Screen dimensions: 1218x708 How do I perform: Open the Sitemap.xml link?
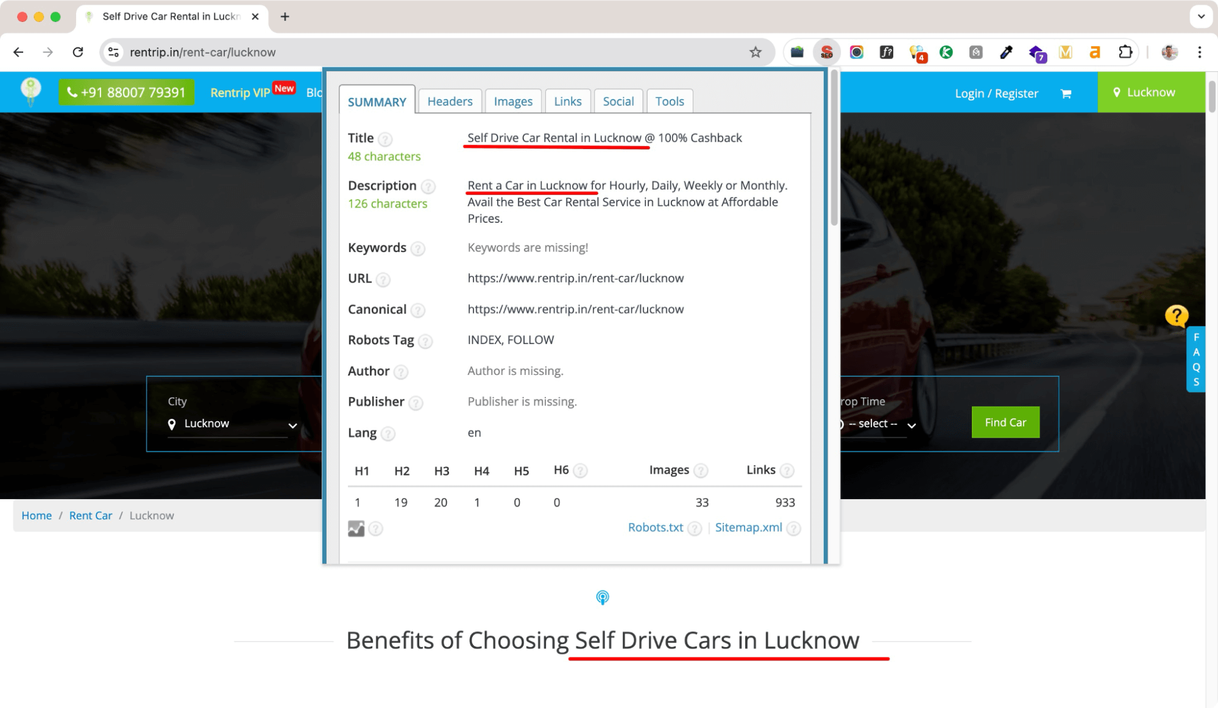748,527
